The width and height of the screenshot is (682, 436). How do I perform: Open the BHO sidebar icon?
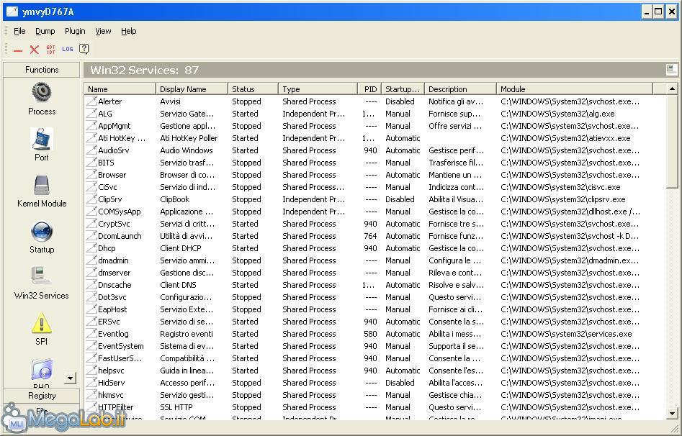tap(42, 371)
